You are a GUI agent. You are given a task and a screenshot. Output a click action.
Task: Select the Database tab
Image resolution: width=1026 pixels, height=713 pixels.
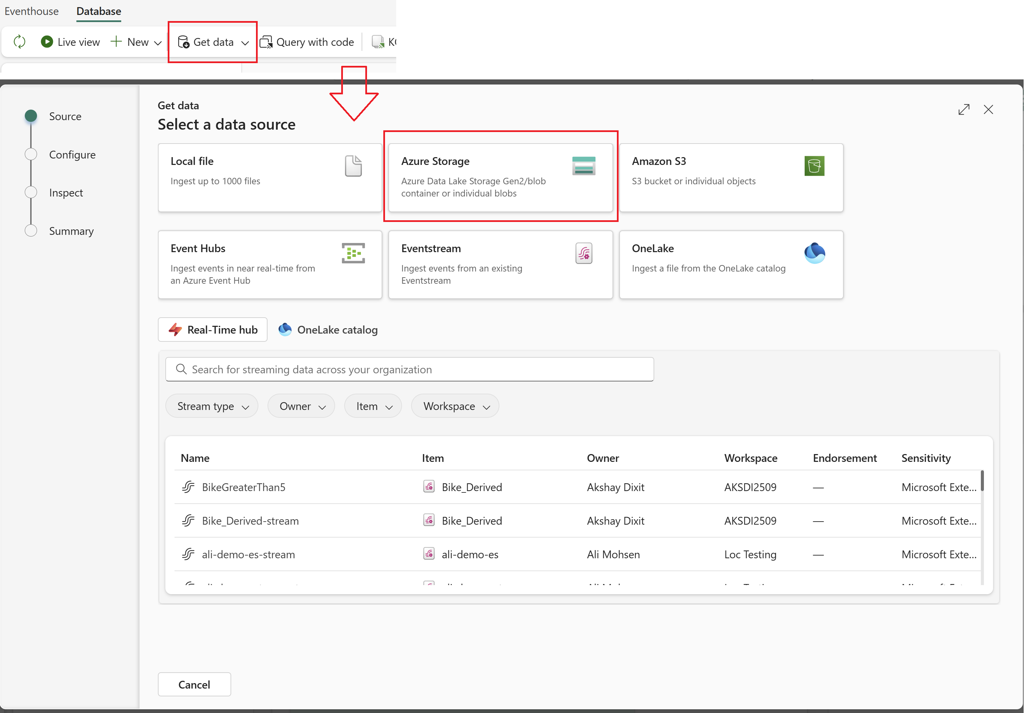pos(99,11)
